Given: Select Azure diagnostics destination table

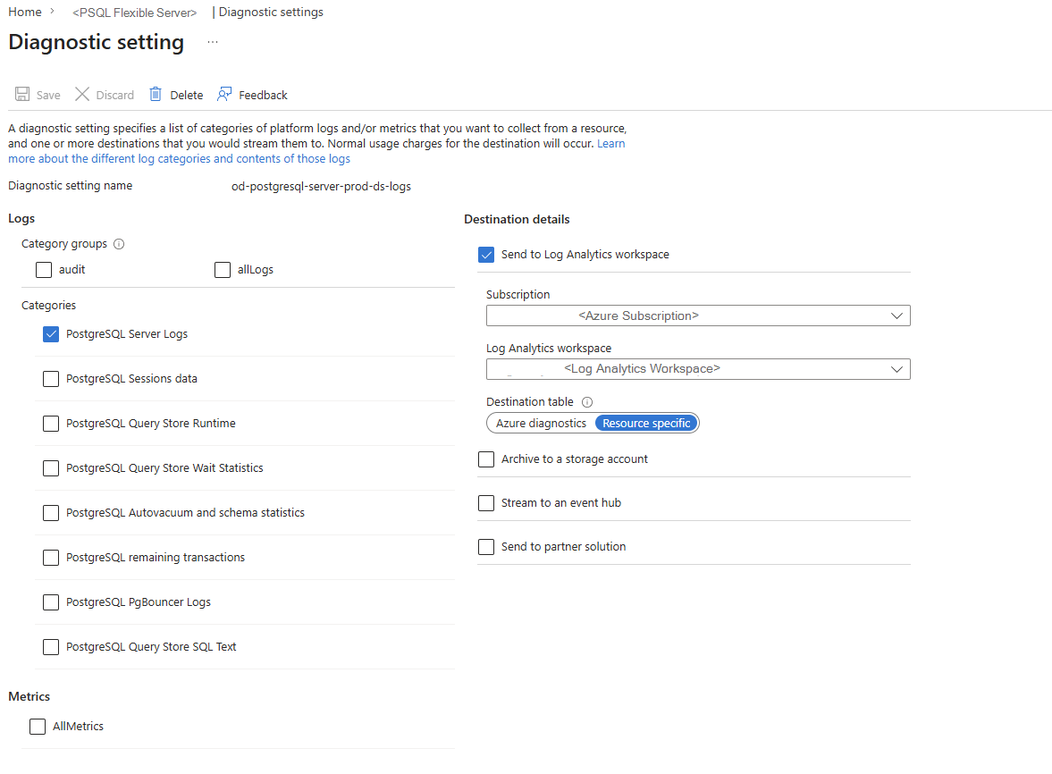Looking at the screenshot, I should click(541, 424).
